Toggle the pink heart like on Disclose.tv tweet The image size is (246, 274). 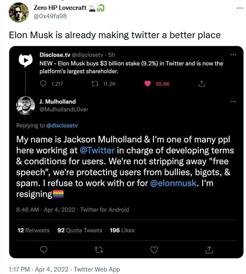pyautogui.click(x=148, y=84)
